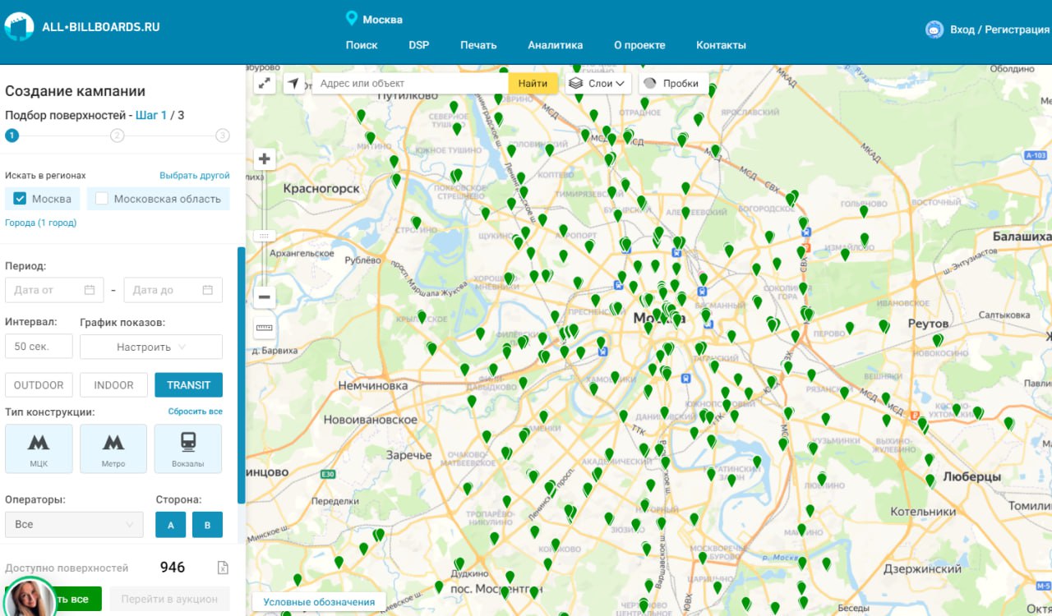Image resolution: width=1052 pixels, height=616 pixels.
Task: Expand the Города (1 город) list
Action: click(40, 223)
